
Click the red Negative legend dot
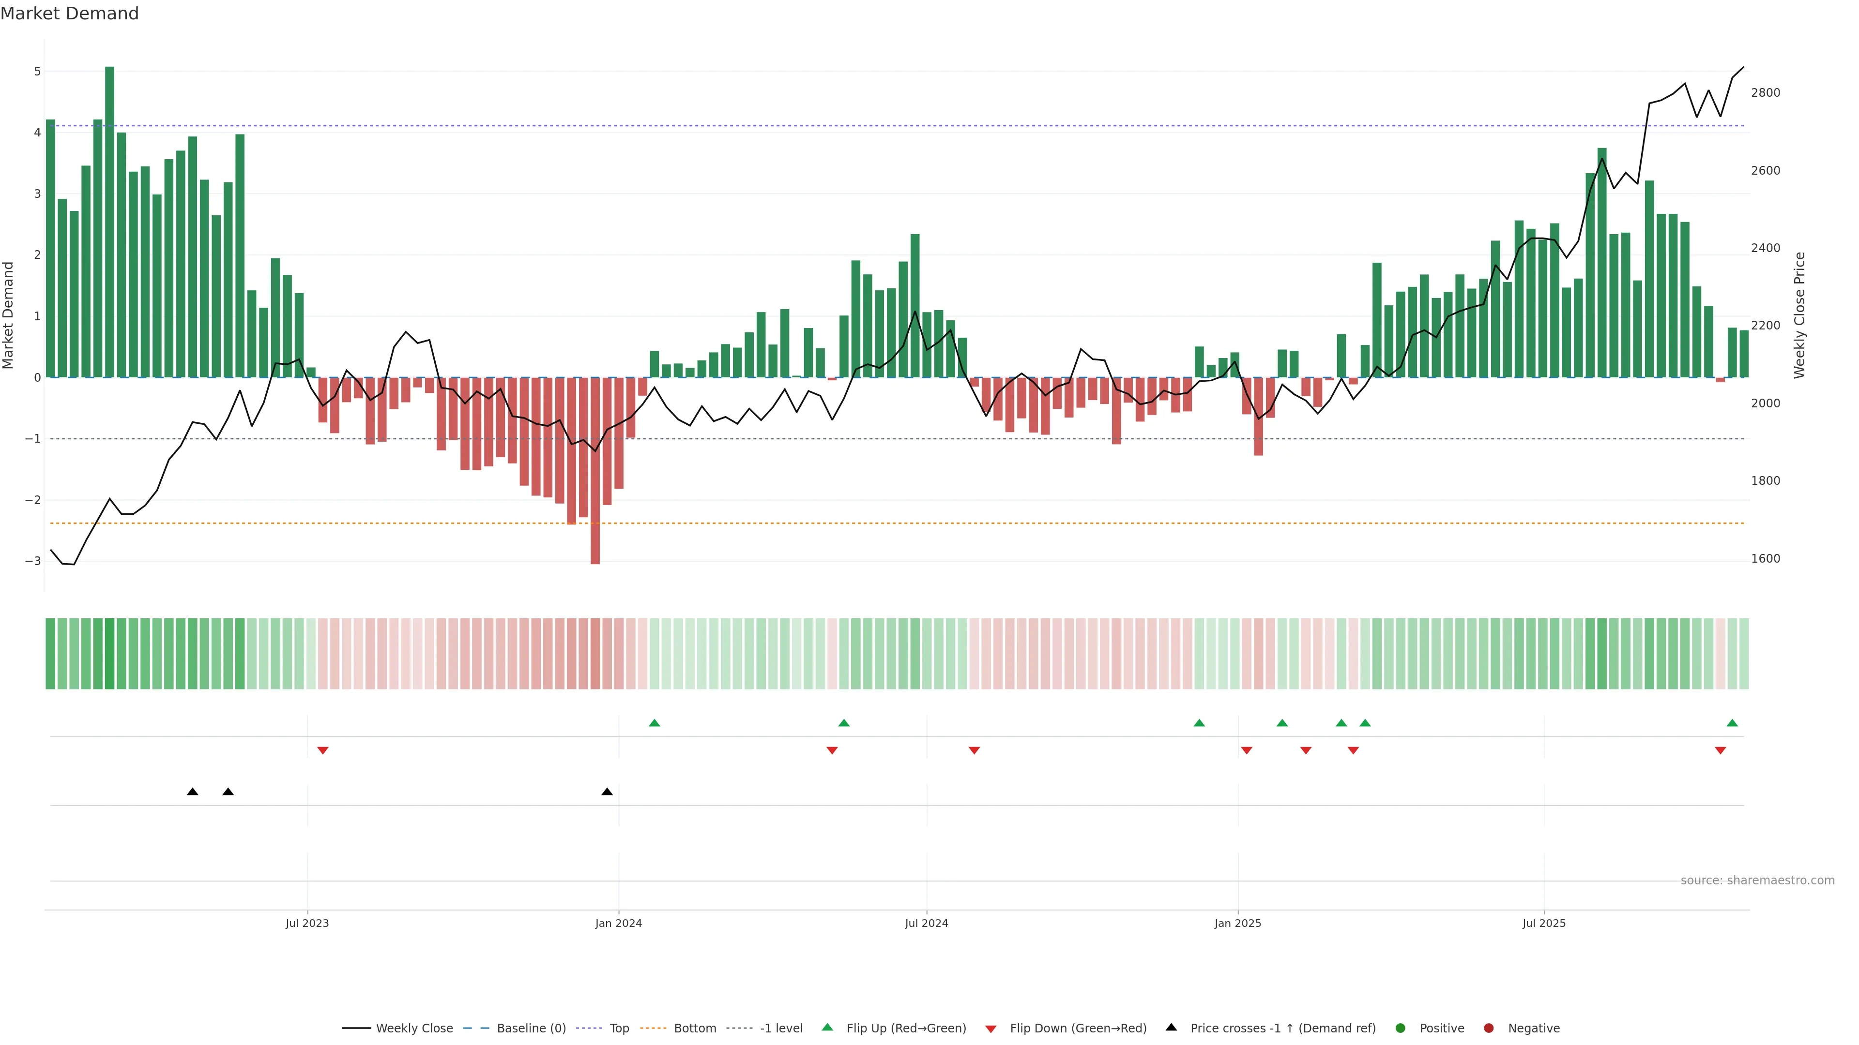tap(1489, 1029)
